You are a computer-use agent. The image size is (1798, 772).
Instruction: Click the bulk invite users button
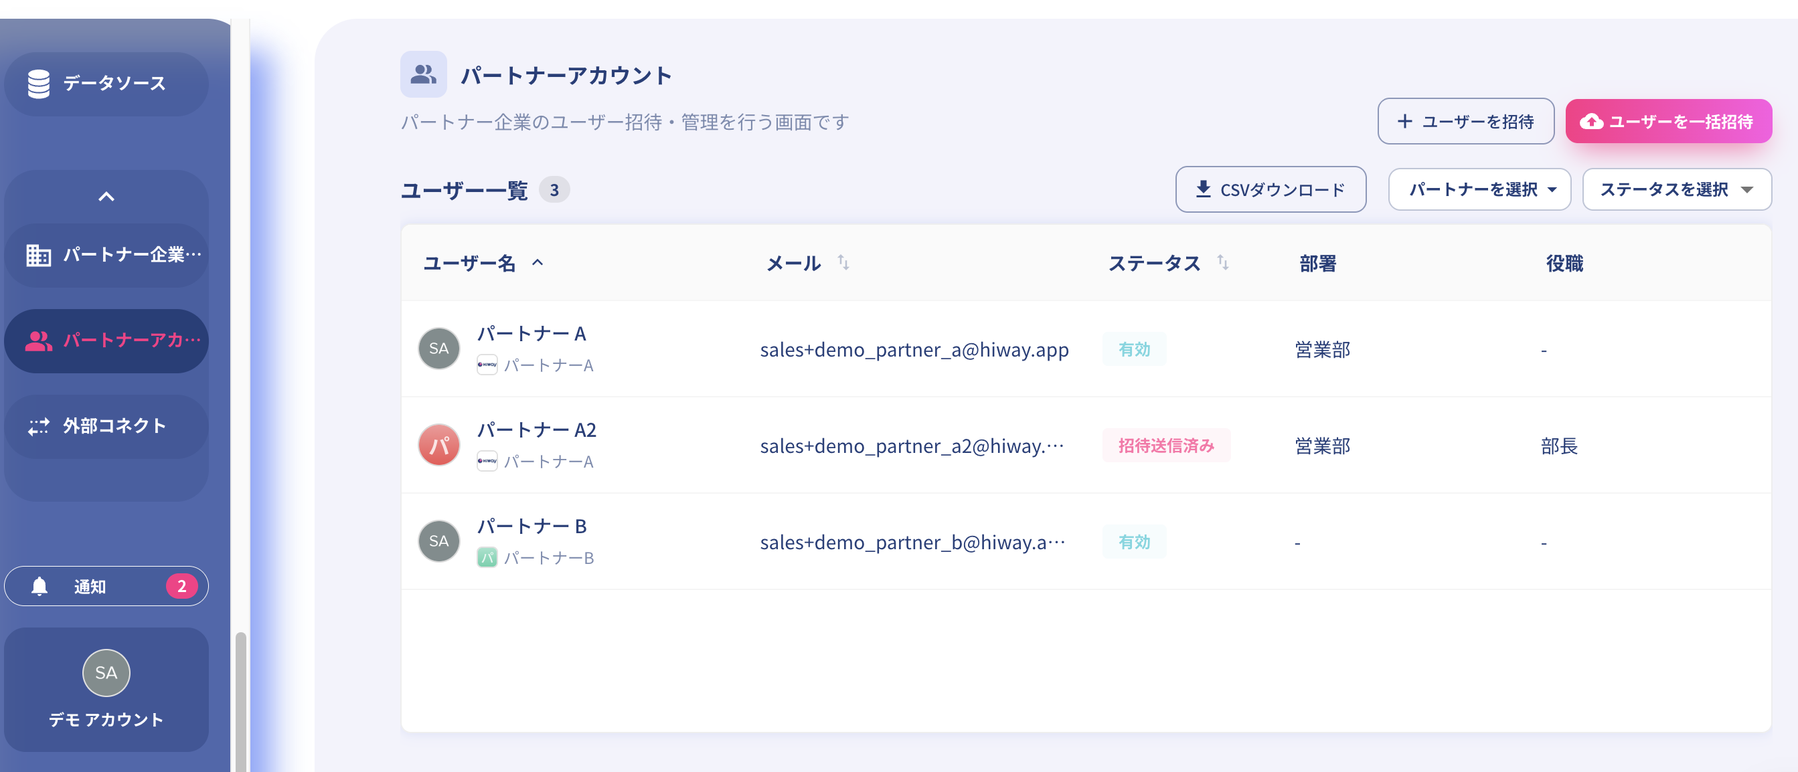pyautogui.click(x=1667, y=121)
